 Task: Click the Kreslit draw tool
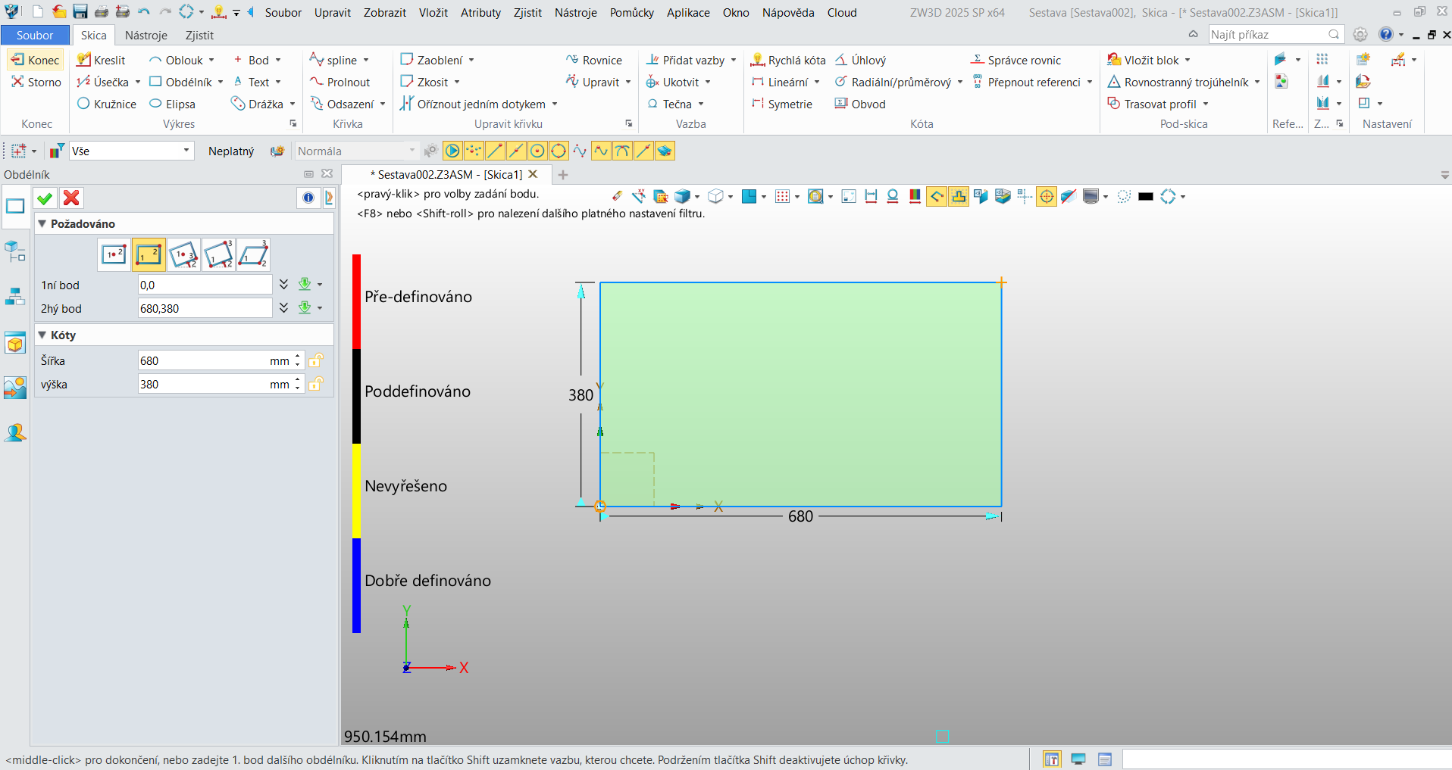102,60
